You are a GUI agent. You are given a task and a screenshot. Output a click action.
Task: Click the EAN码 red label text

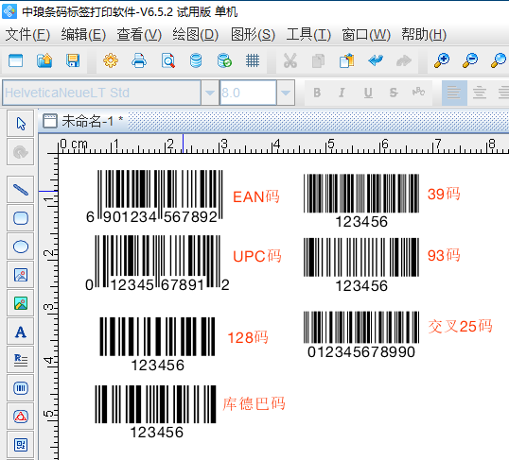point(255,196)
